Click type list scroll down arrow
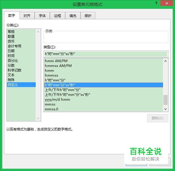 [166, 109]
